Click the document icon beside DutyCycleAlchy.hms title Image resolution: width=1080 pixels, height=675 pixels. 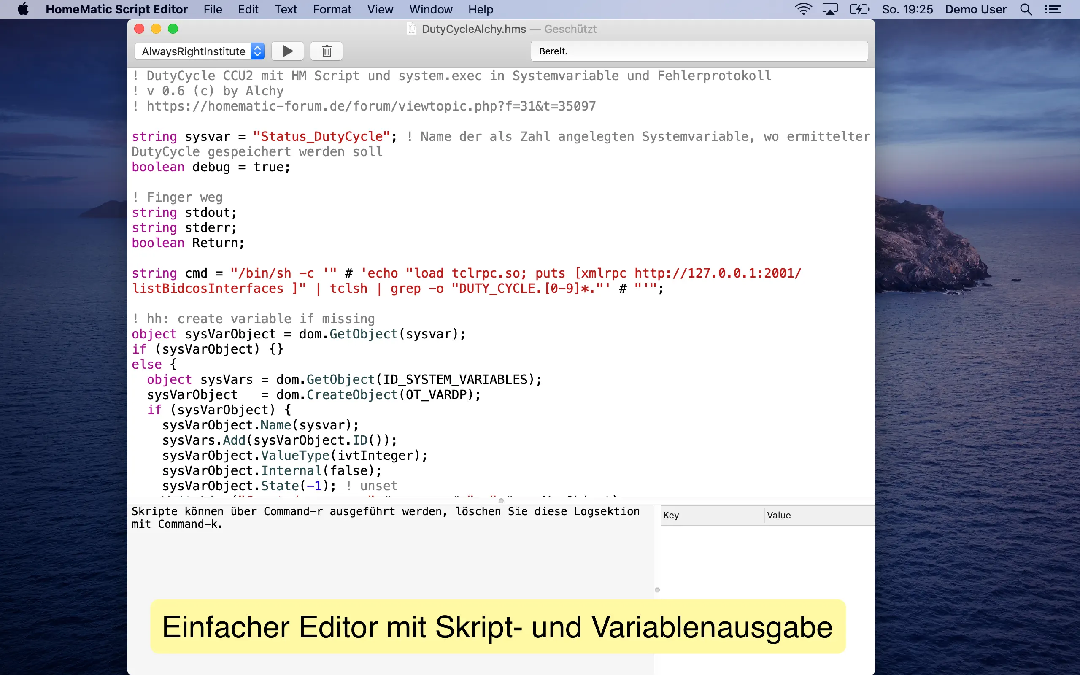[411, 29]
